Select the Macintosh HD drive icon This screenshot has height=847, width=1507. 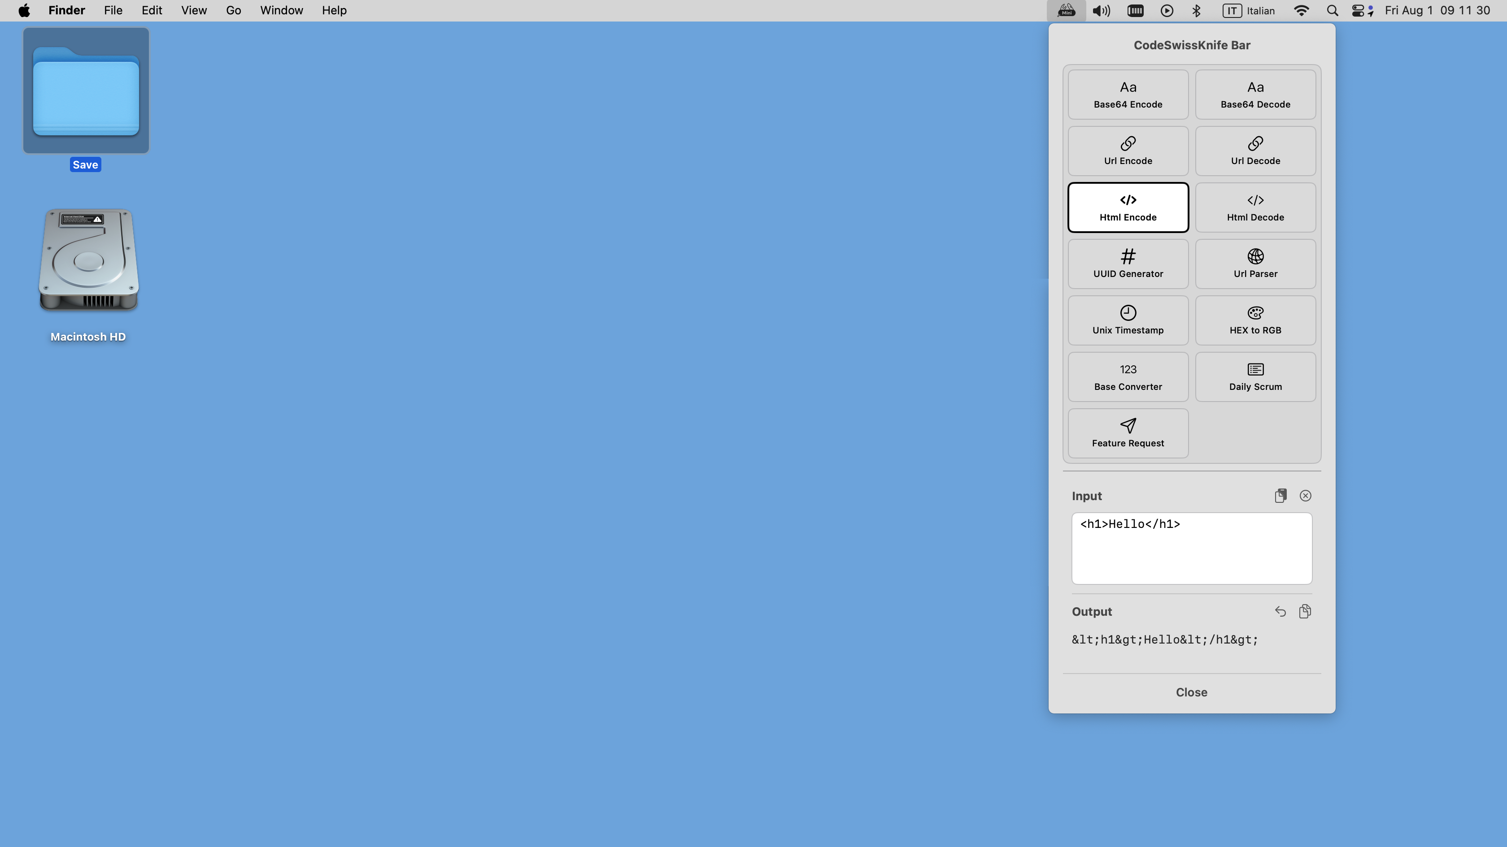coord(88,259)
